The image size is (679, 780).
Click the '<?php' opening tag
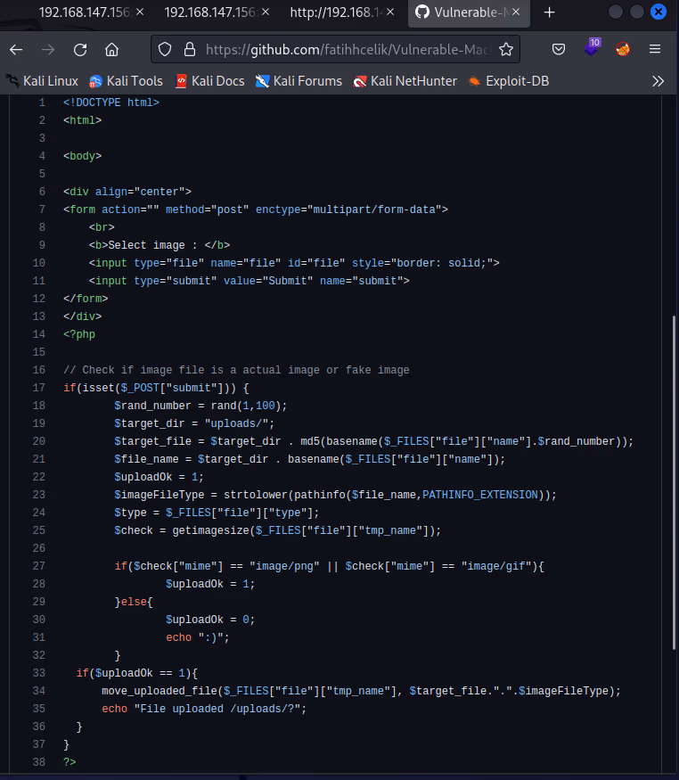tap(79, 334)
